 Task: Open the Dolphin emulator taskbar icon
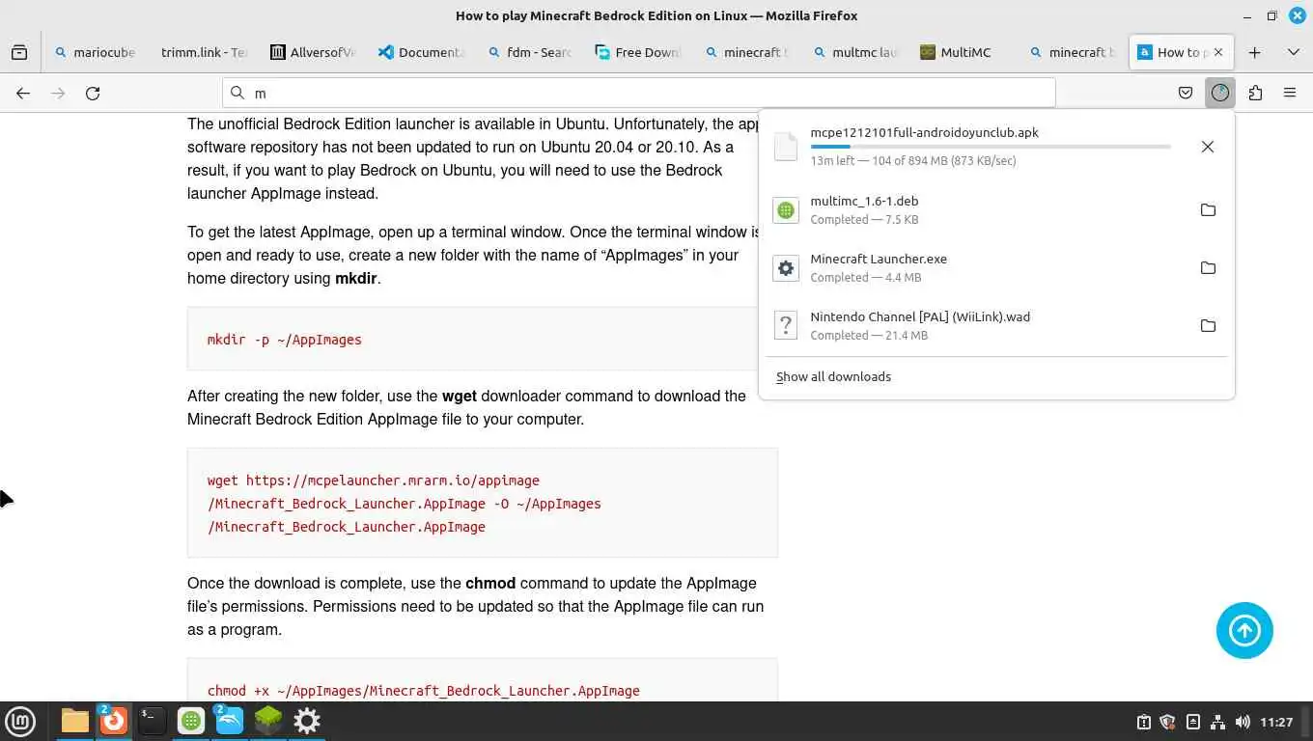point(230,721)
